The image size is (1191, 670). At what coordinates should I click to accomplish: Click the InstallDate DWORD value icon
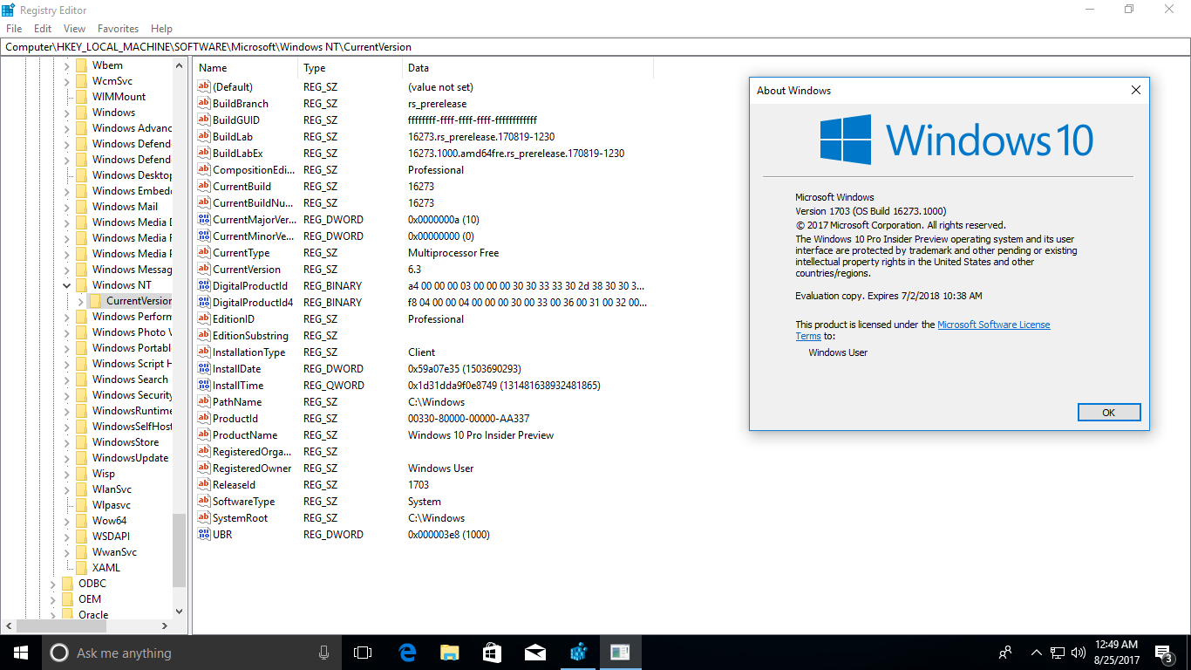204,368
